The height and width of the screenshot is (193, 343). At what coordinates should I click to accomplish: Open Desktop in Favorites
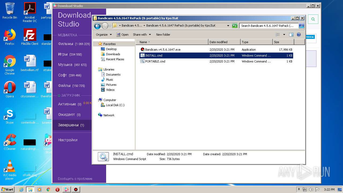[111, 49]
